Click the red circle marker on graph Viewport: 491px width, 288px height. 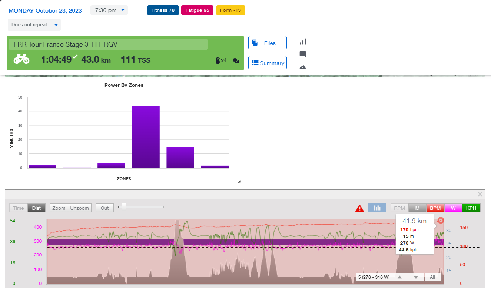(x=441, y=221)
